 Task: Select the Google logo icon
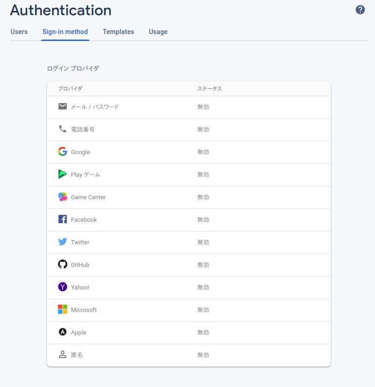[x=63, y=151]
